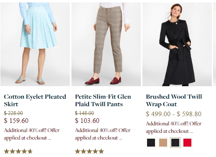Select the camel tan color swatch
Image resolution: width=216 pixels, height=157 pixels.
coord(163,142)
